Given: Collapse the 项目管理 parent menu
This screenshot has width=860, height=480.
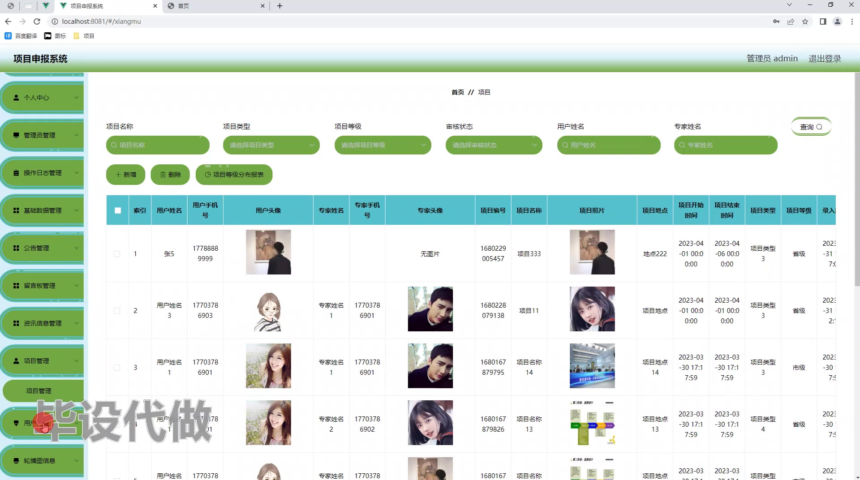Looking at the screenshot, I should 43,361.
